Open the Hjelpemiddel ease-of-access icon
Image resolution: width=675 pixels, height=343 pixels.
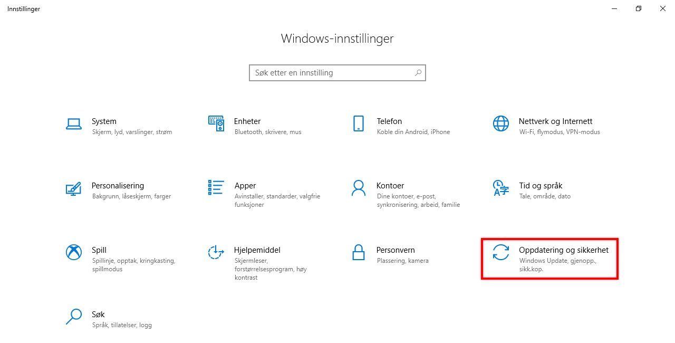(216, 252)
